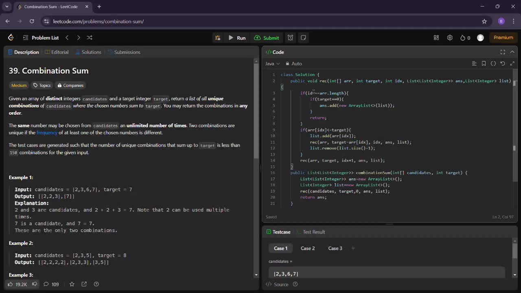Click browser back arrow

[7, 21]
